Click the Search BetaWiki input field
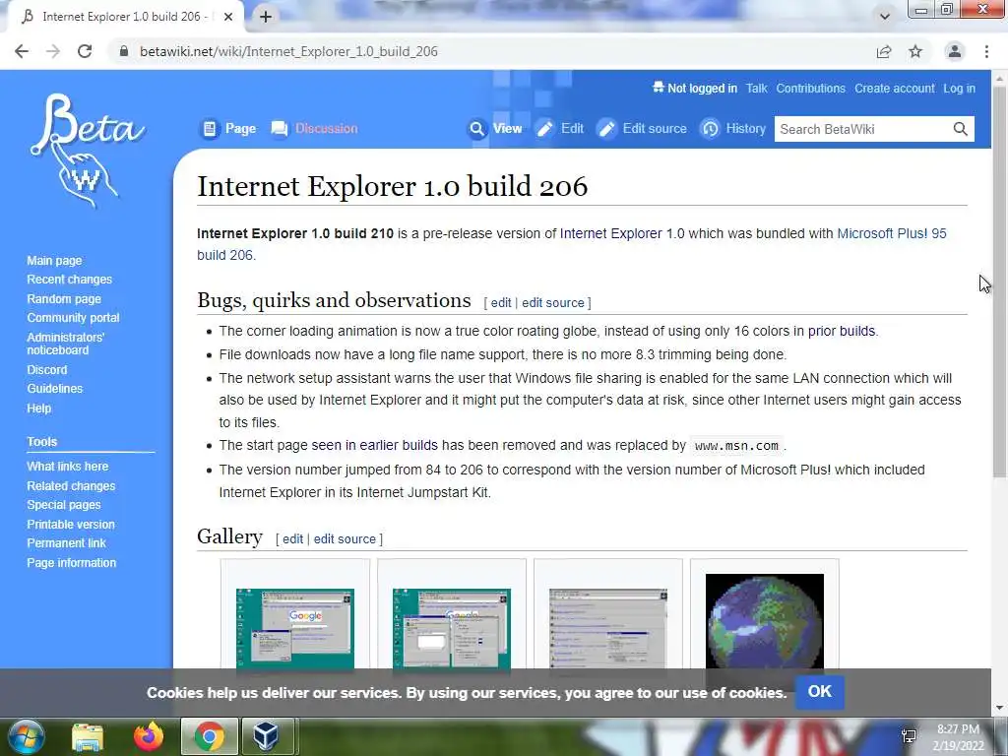 coord(863,129)
